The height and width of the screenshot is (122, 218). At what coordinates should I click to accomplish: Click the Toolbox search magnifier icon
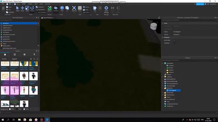pos(34,59)
